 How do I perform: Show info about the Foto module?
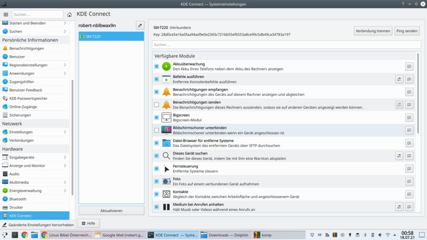[409, 182]
